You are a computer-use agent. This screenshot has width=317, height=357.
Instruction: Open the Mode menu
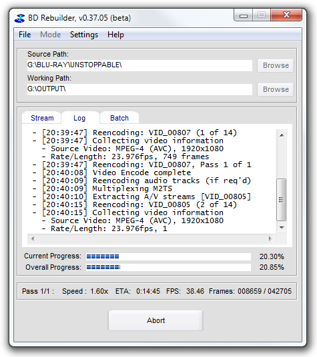click(51, 35)
